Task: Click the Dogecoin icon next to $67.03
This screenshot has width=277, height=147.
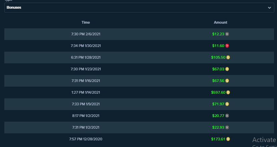Action: [227, 69]
